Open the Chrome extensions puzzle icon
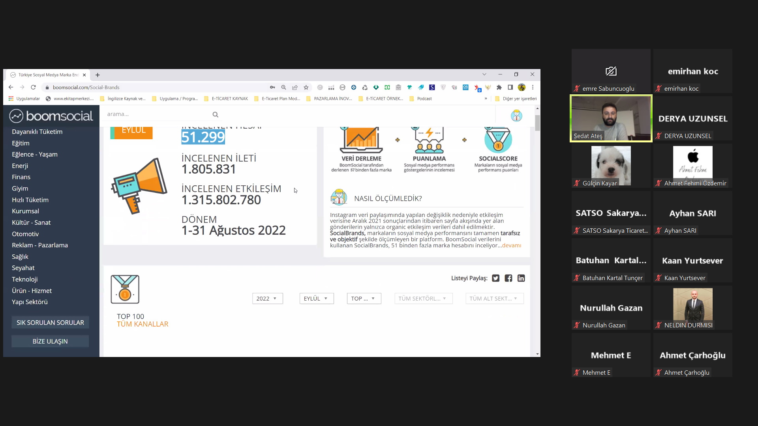758x426 pixels. pyautogui.click(x=499, y=88)
